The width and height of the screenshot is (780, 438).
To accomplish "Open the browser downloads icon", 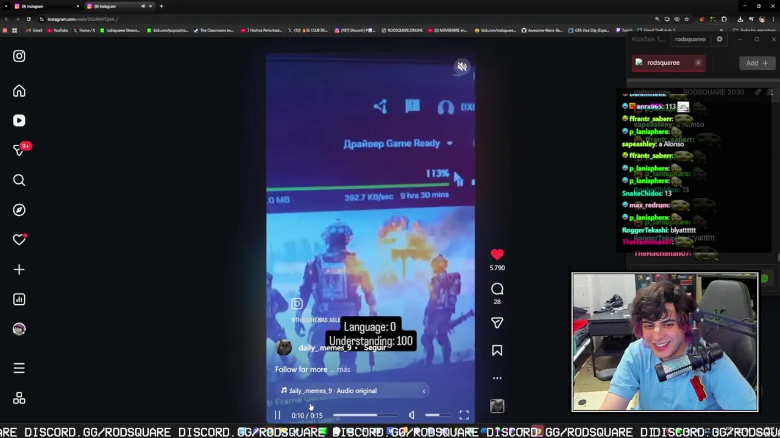I will (740, 19).
